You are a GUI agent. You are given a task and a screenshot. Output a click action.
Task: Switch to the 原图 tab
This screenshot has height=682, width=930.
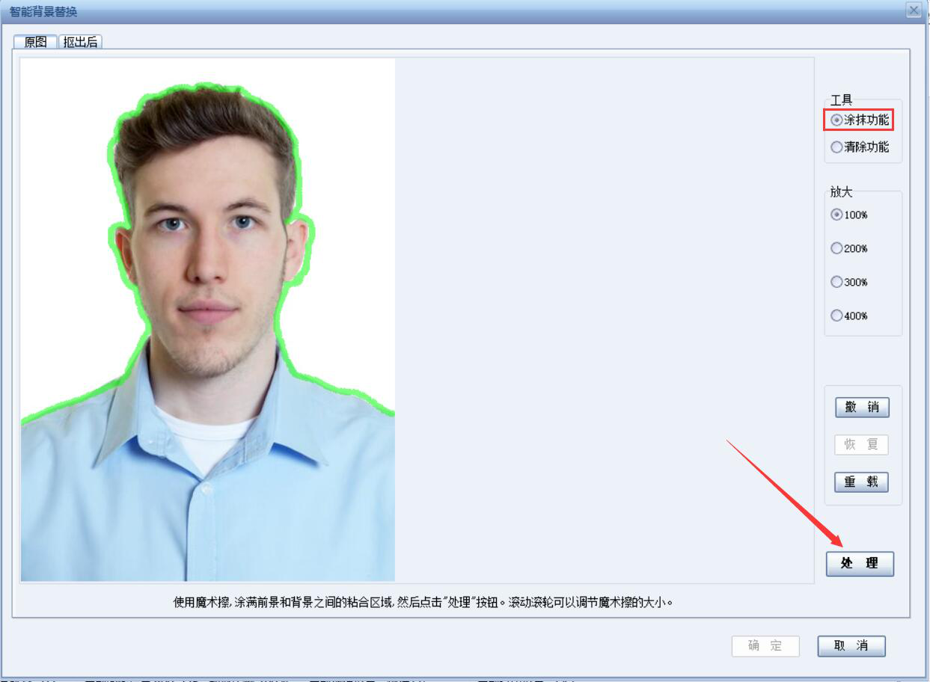tap(35, 42)
